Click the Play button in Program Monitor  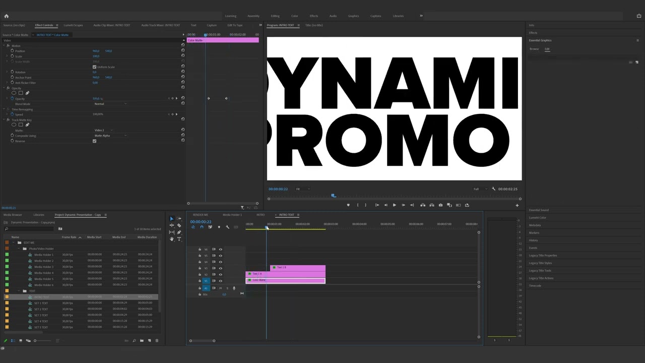click(x=394, y=205)
